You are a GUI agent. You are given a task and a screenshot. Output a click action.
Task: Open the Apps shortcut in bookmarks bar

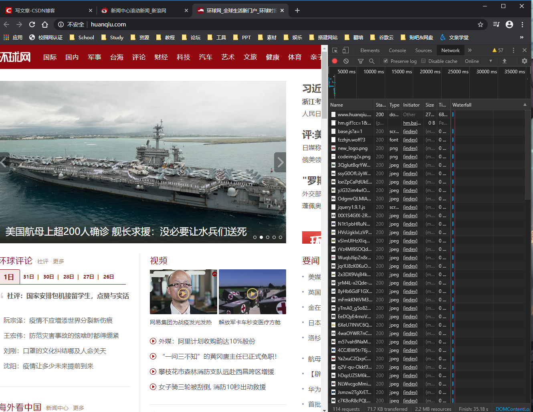pos(13,37)
